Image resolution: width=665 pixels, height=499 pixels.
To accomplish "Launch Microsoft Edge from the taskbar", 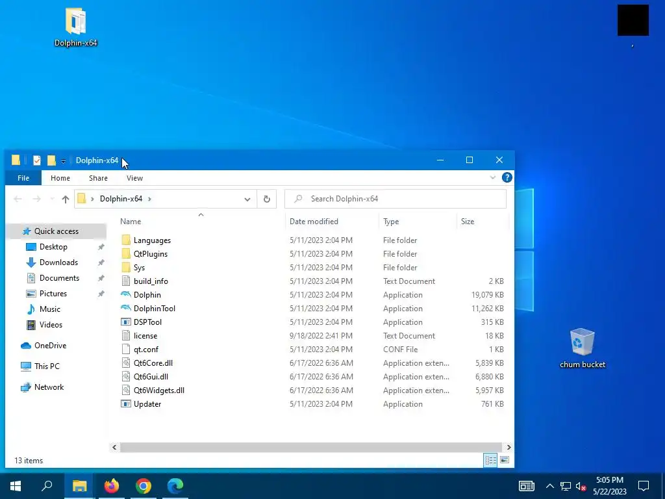I will pyautogui.click(x=175, y=486).
